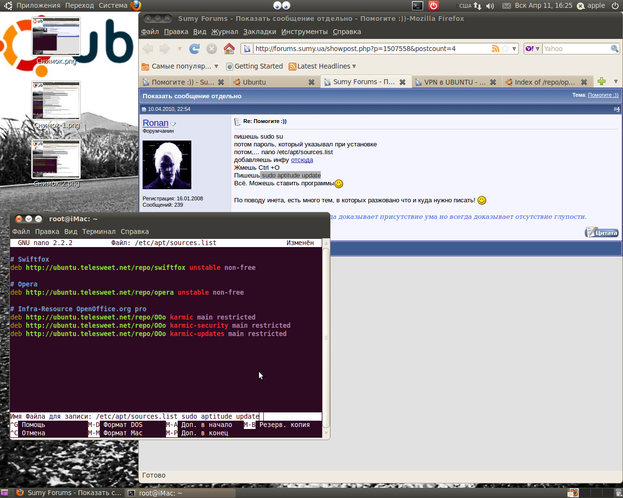
Task: Open the Yahoo search engine dropdown
Action: pyautogui.click(x=533, y=49)
